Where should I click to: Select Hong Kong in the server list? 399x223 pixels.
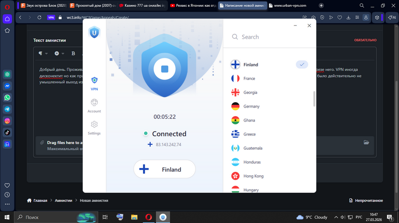(x=269, y=176)
